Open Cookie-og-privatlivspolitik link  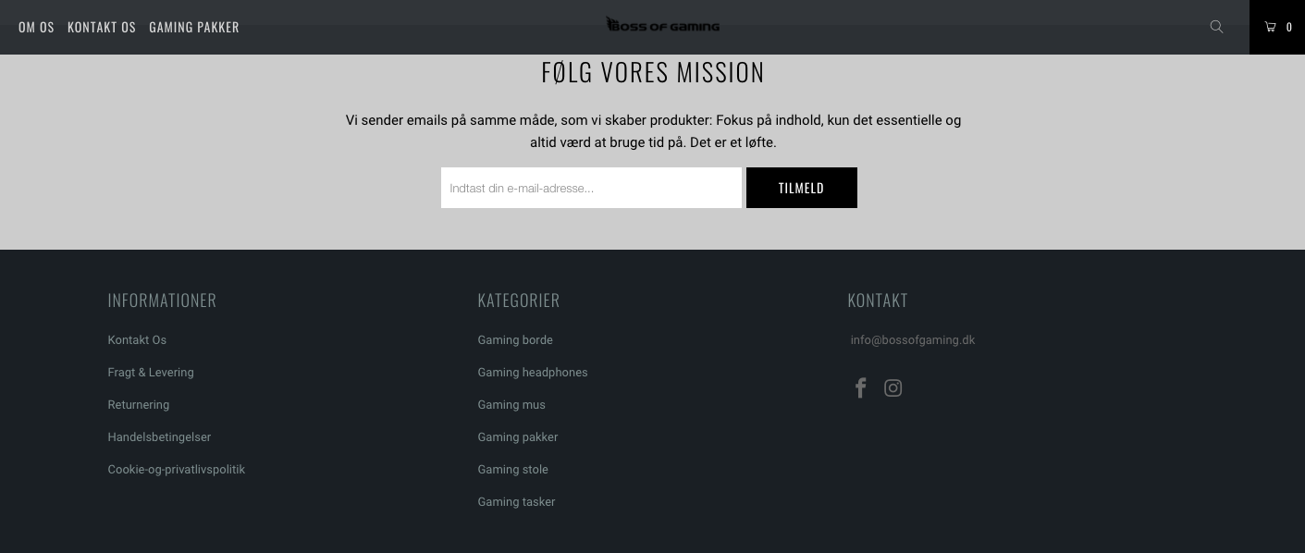point(177,470)
